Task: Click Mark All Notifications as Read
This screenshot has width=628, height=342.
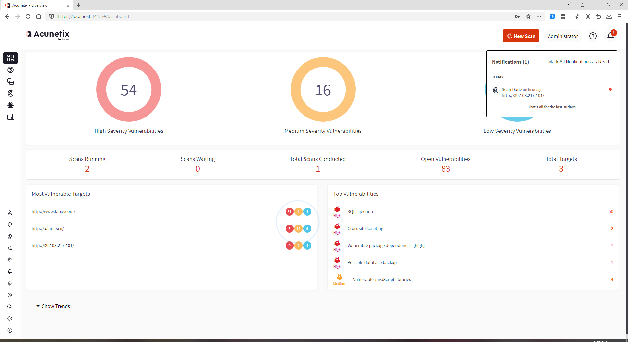Action: pyautogui.click(x=579, y=62)
